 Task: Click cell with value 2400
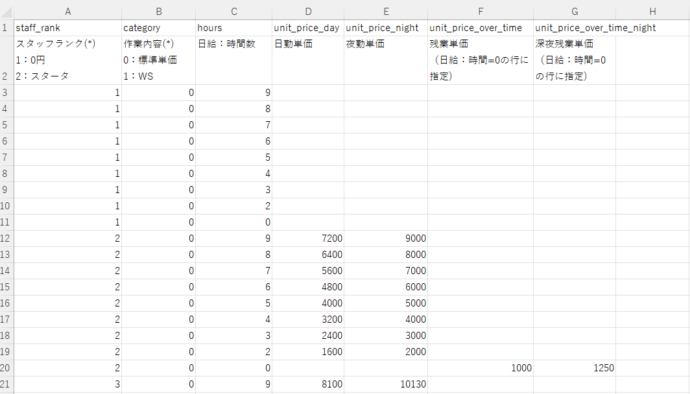[308, 336]
